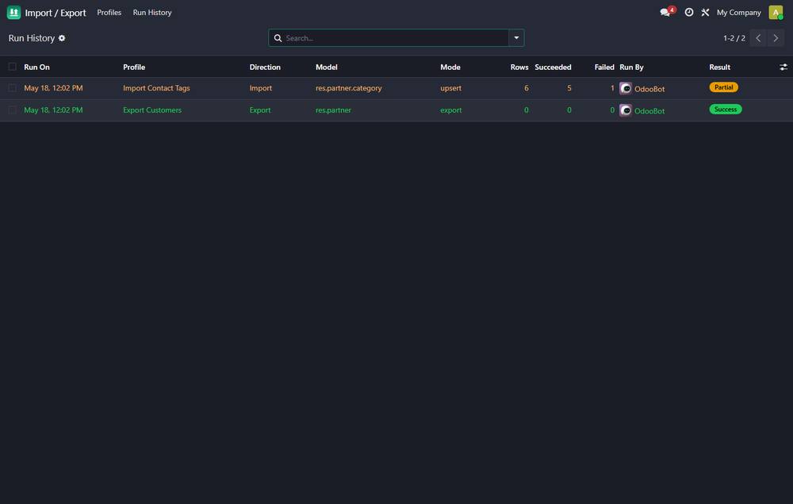Click the green Success result badge
Viewport: 793px width, 504px height.
coord(726,110)
